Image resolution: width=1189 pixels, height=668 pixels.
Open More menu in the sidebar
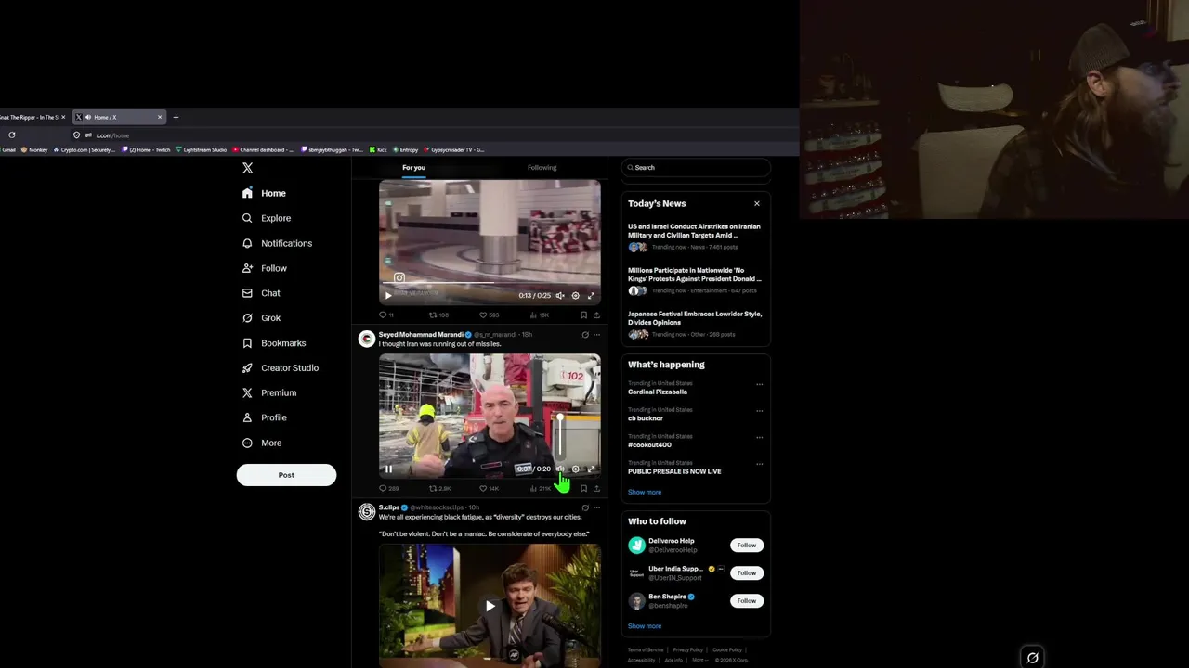coord(262,443)
